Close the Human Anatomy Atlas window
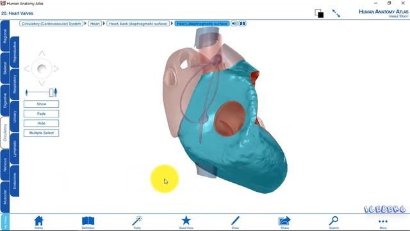This screenshot has width=410, height=231. (x=403, y=3)
